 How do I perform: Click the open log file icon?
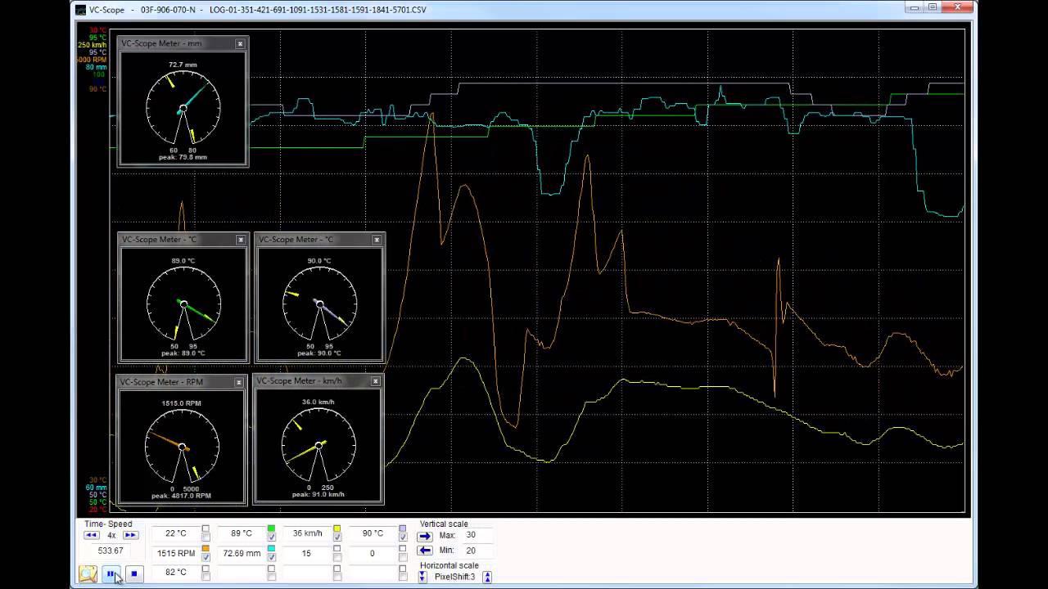point(88,573)
